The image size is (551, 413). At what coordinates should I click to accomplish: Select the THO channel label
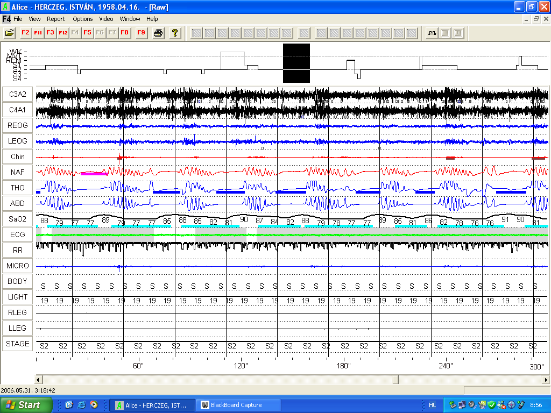[18, 188]
